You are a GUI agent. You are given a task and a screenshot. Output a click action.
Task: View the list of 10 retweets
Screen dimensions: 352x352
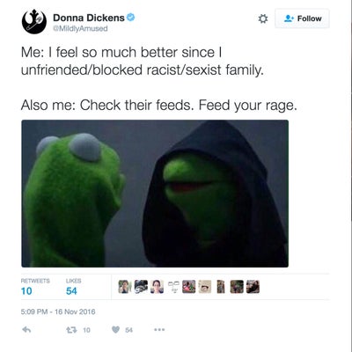35,287
